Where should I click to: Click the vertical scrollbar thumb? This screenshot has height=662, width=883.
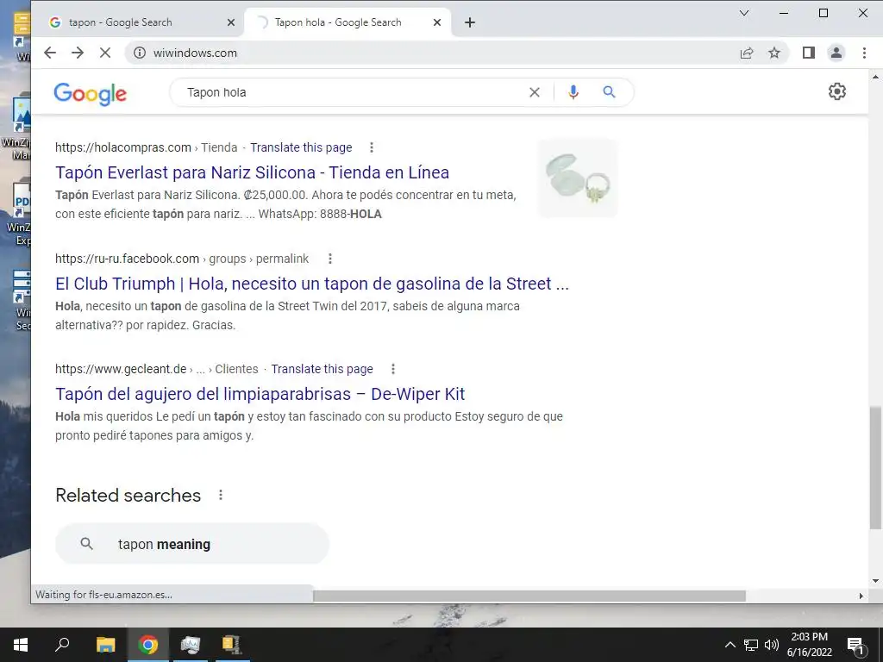[x=875, y=467]
